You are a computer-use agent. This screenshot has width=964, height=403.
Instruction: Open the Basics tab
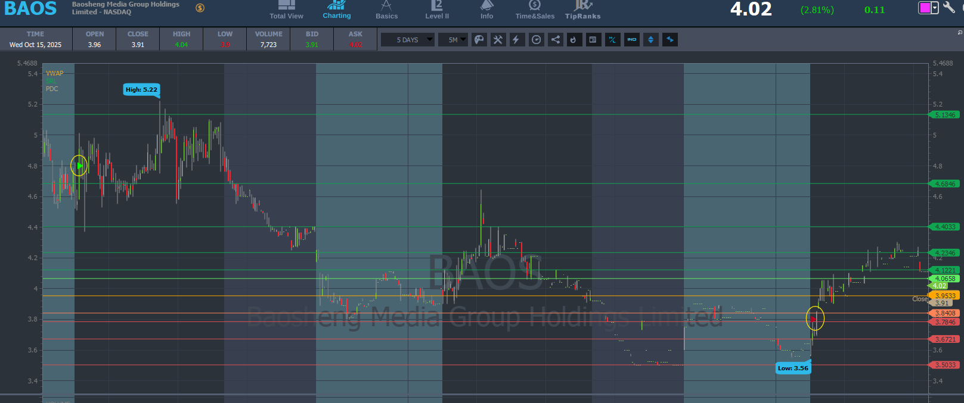tap(386, 10)
